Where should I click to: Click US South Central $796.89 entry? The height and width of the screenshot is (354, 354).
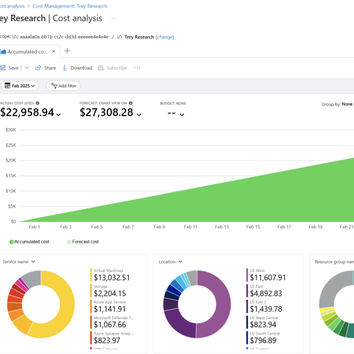pos(263,337)
